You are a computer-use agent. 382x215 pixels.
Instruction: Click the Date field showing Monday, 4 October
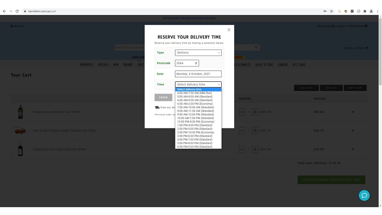click(198, 74)
